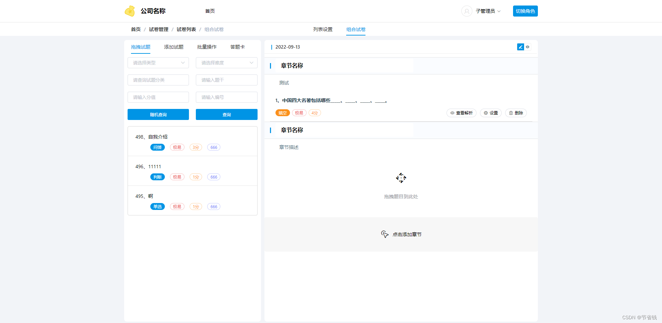The height and width of the screenshot is (323, 662).
Task: Click the 1分 tag on question 495
Action: click(x=196, y=206)
